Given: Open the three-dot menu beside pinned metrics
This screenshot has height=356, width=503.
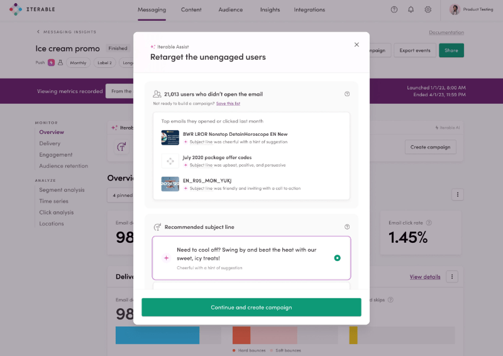Looking at the screenshot, I should point(458,194).
